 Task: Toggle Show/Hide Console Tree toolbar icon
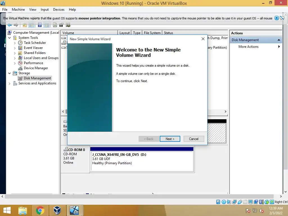coord(31,25)
